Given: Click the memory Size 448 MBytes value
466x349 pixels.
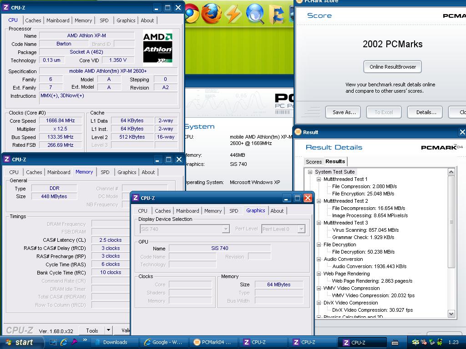Looking at the screenshot, I should pos(54,196).
